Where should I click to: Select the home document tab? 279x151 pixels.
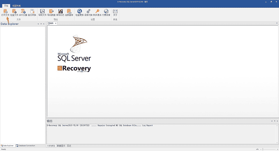click(x=51, y=23)
